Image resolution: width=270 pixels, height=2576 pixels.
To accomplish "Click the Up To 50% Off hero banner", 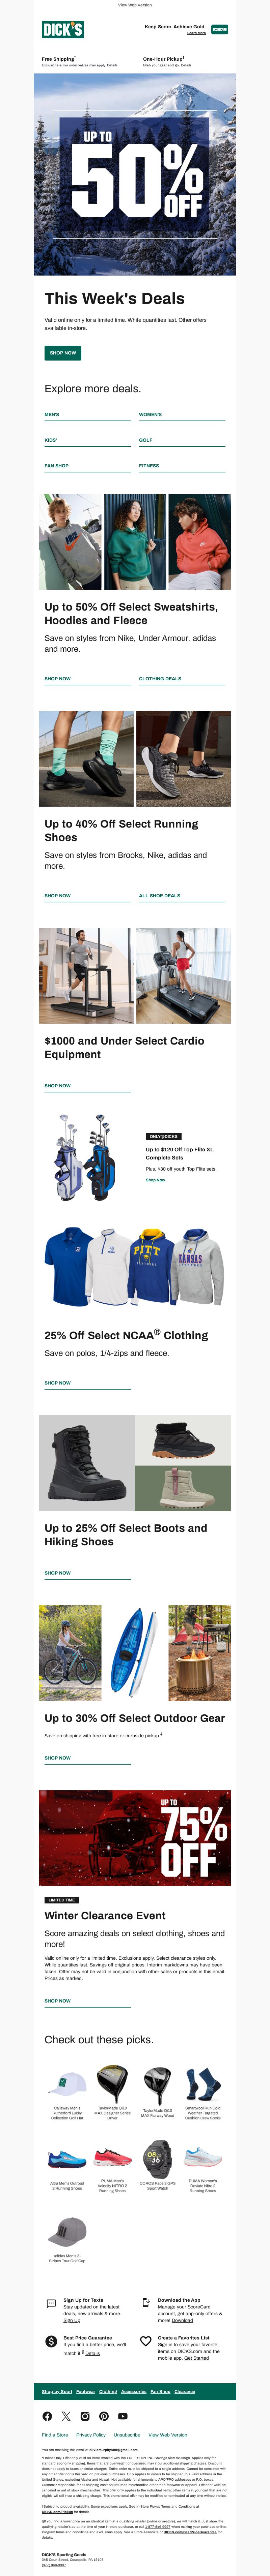I will (135, 175).
